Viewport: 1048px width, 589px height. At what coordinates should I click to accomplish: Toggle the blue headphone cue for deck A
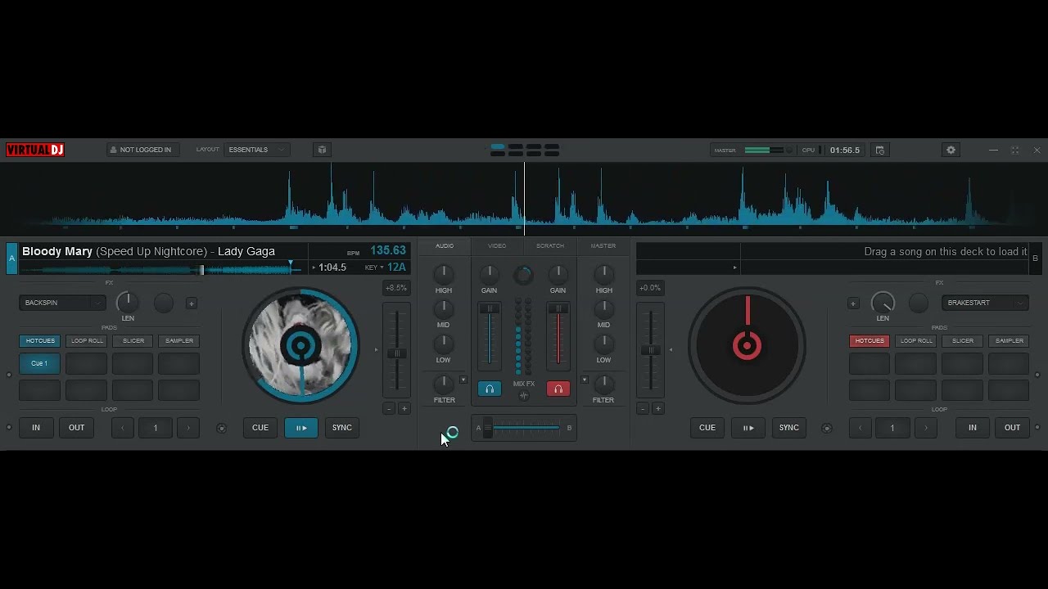[x=490, y=389]
